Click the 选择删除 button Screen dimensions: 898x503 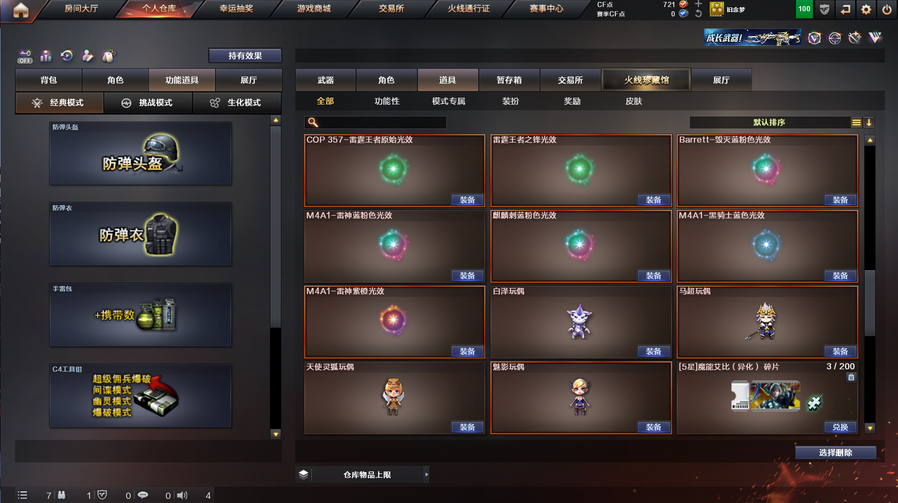pos(835,453)
